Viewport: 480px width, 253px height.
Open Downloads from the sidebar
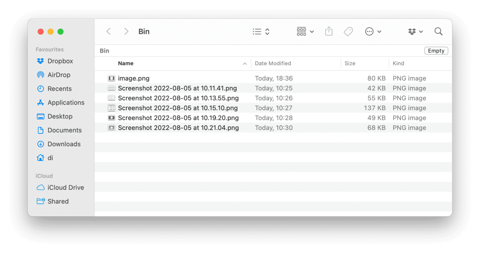(x=64, y=144)
